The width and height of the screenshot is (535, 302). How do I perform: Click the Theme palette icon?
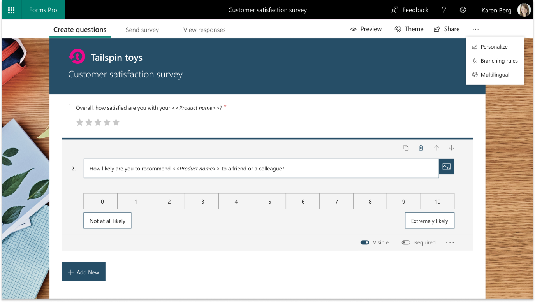click(x=398, y=29)
